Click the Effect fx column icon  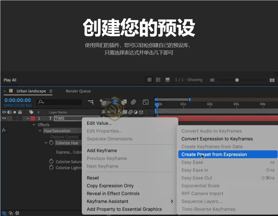pos(120,112)
